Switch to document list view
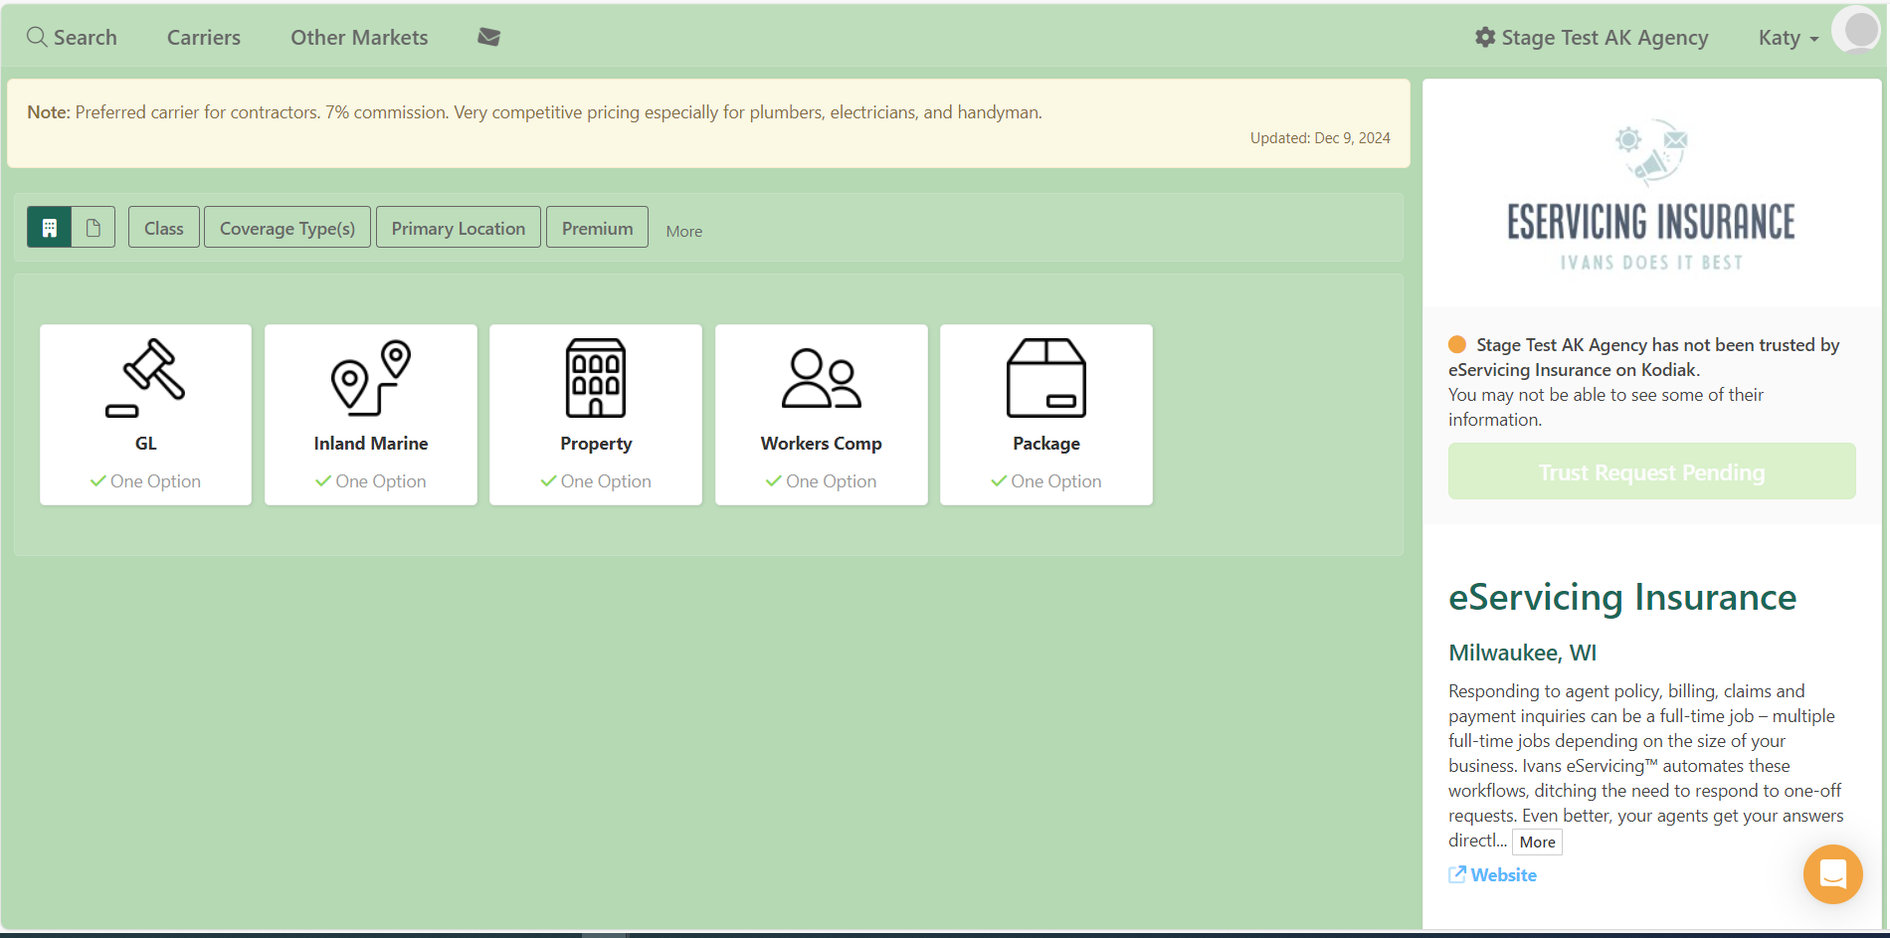 (94, 228)
